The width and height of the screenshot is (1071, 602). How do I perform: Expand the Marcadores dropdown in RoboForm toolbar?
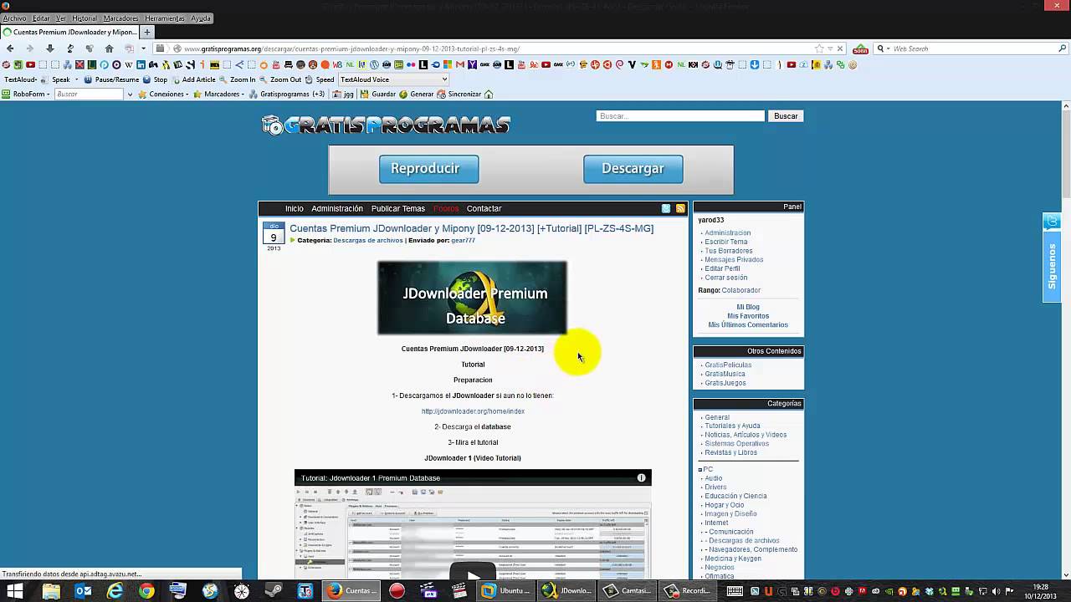coord(219,94)
